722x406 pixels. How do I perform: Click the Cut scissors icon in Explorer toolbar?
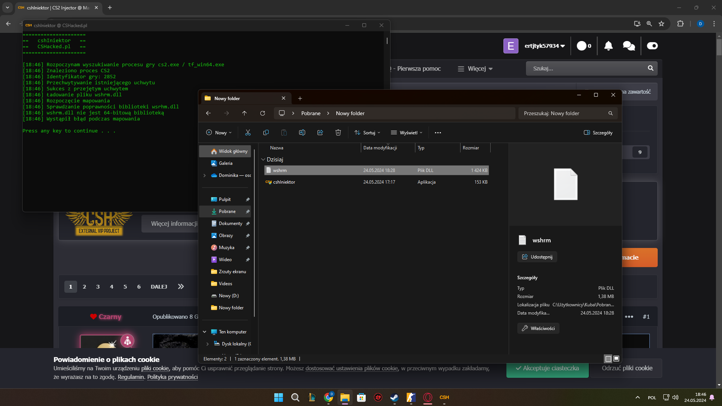tap(248, 132)
